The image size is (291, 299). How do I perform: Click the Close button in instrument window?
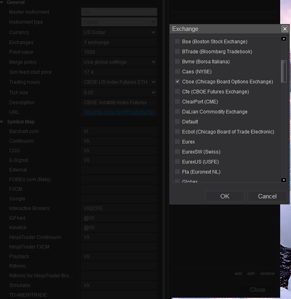tap(258, 290)
